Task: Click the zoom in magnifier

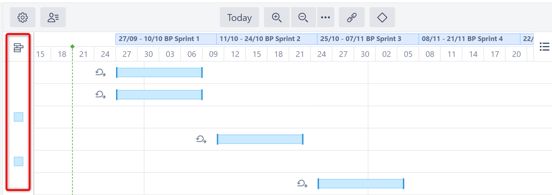Action: (277, 17)
